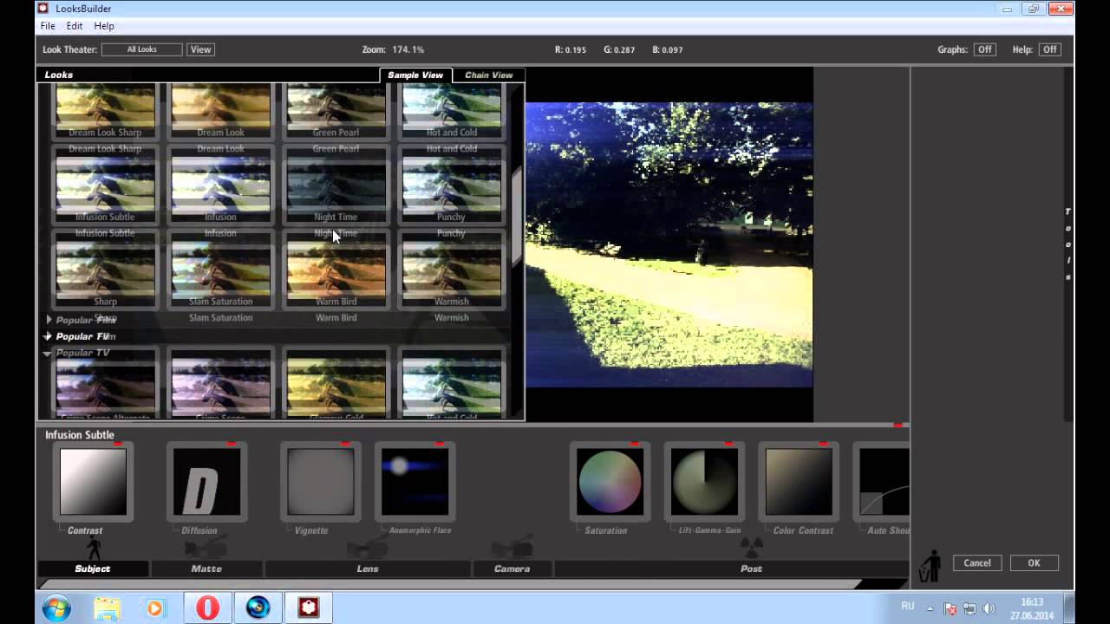Expand the vertical Tools side panel
1110x624 pixels.
(1068, 244)
